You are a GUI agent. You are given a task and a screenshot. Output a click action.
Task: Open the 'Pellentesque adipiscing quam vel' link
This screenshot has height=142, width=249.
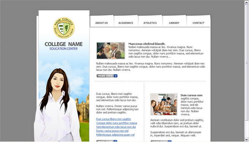115,135
